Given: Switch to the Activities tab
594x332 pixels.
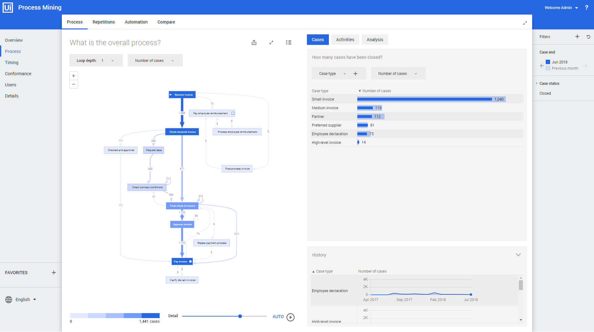Looking at the screenshot, I should (x=345, y=40).
